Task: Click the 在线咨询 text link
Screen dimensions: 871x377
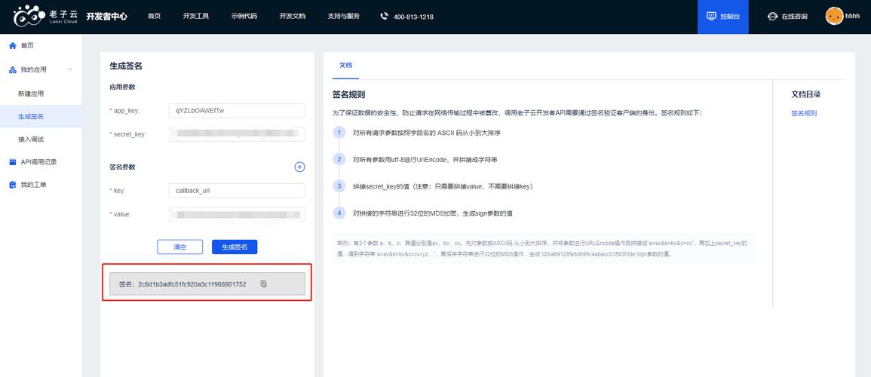Action: 794,17
